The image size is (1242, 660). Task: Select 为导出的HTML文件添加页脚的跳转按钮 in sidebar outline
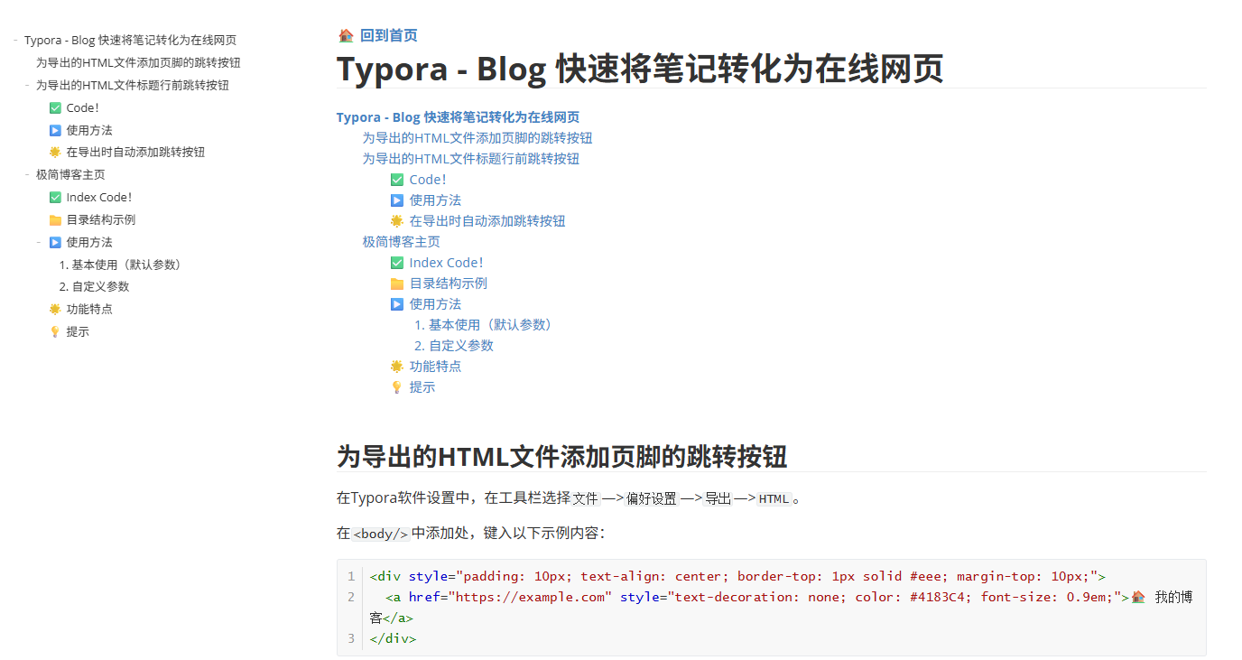click(x=138, y=63)
